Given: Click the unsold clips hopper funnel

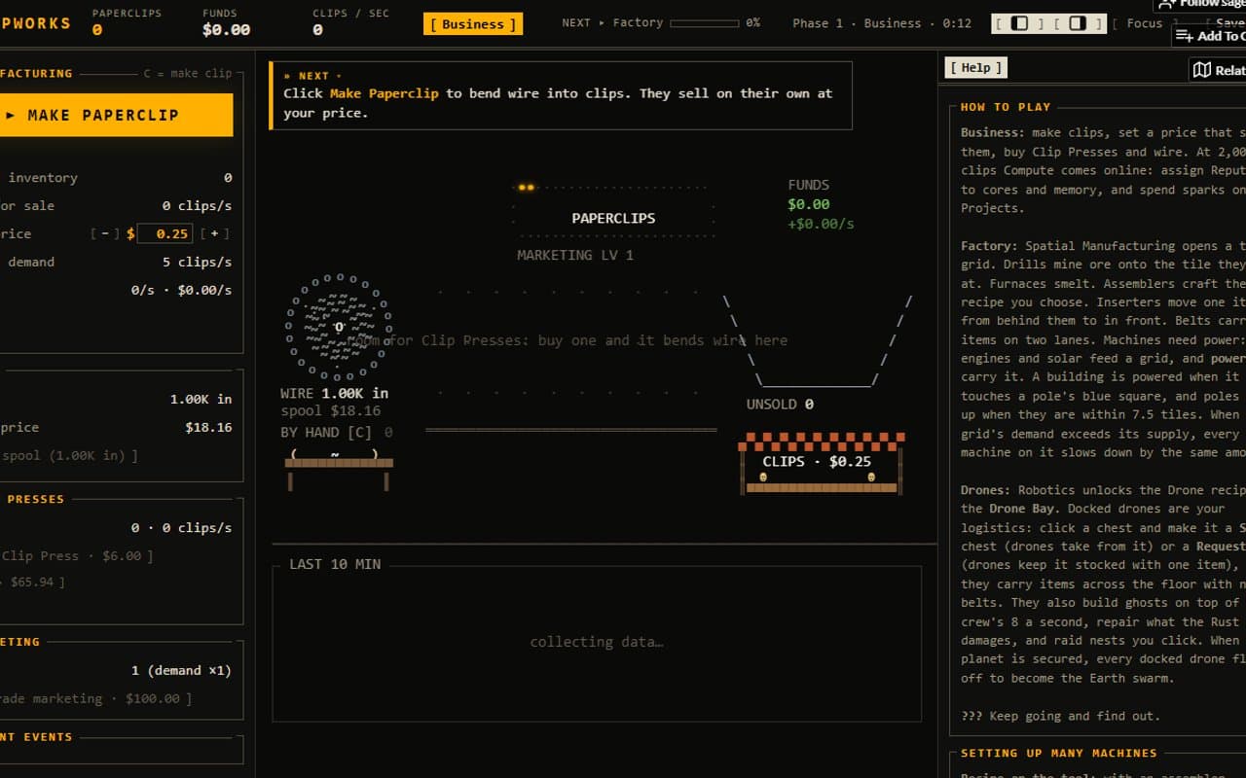Looking at the screenshot, I should [x=817, y=341].
